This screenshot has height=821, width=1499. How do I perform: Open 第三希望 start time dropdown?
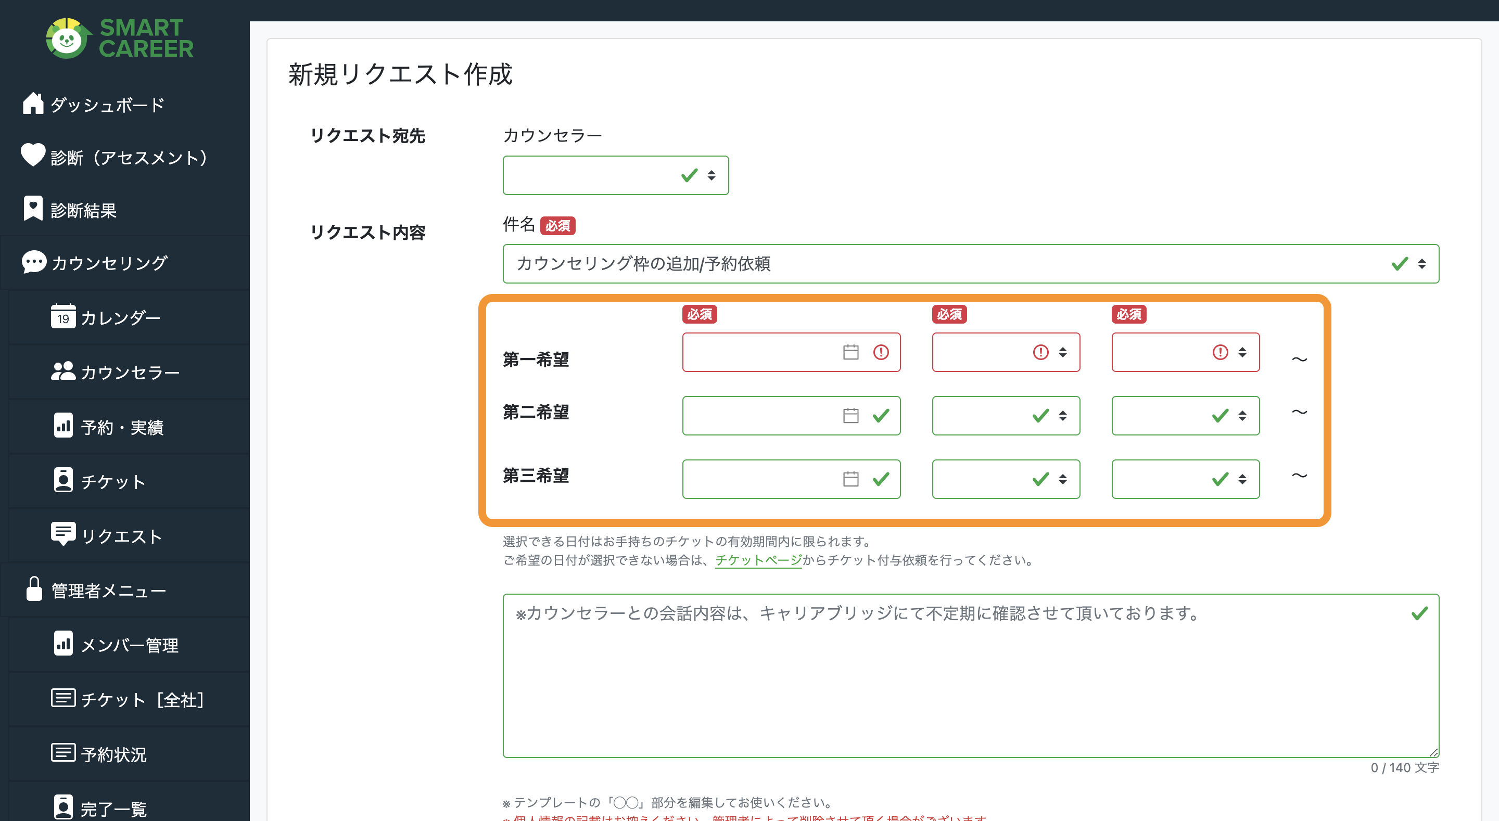1006,479
